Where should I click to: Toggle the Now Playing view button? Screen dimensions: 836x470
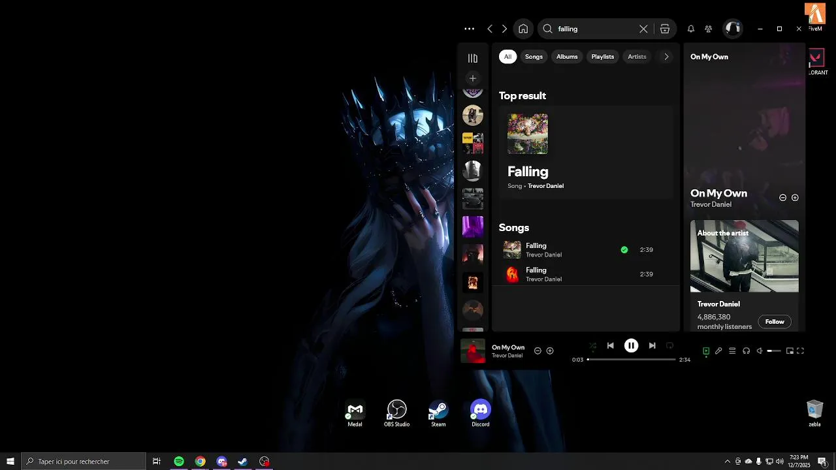706,351
